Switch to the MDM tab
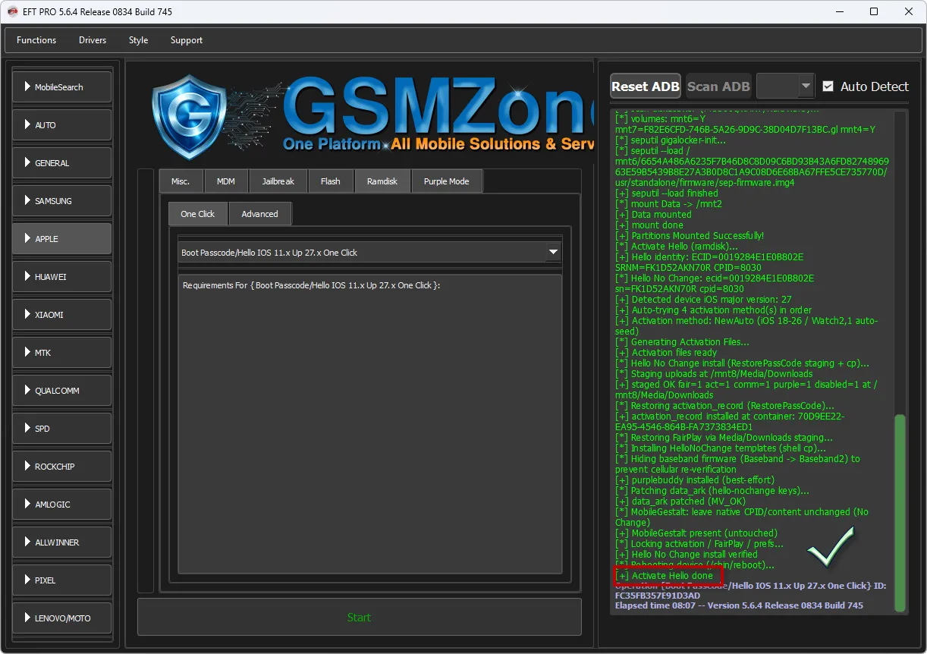Viewport: 927px width, 654px height. click(x=226, y=181)
